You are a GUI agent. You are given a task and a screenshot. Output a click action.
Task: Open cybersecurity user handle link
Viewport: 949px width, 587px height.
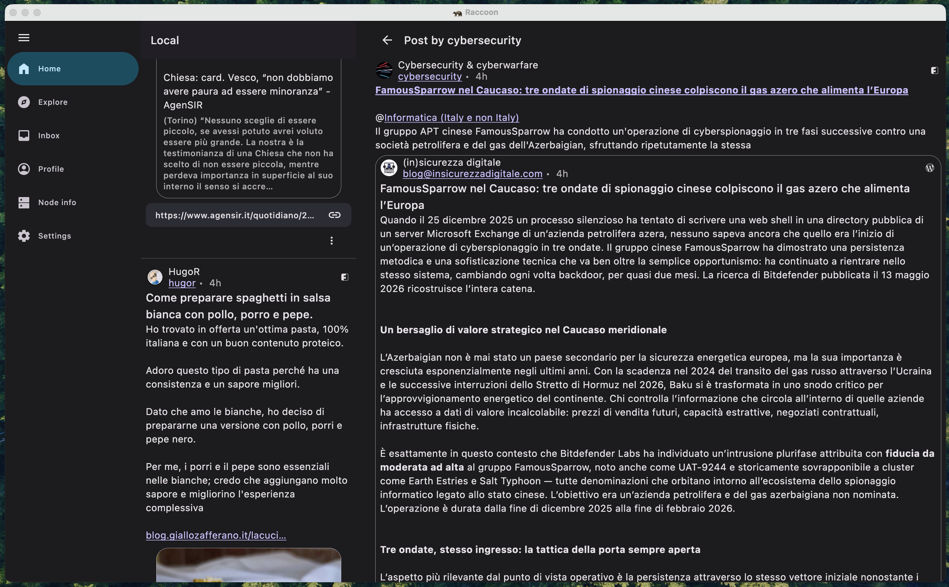click(x=430, y=76)
